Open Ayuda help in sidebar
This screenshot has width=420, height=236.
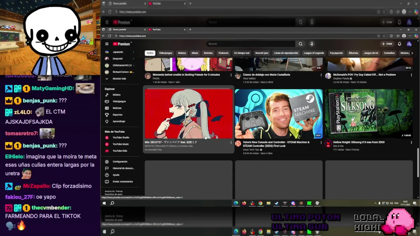120,175
